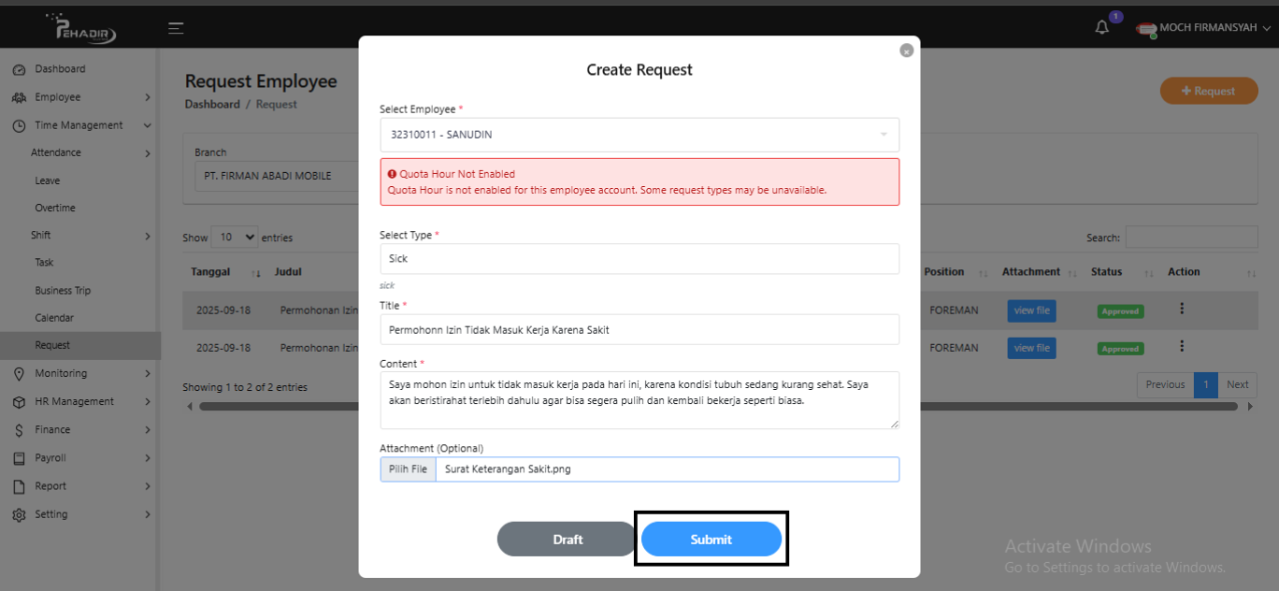
Task: Click the Finance dollar icon
Action: pos(19,429)
